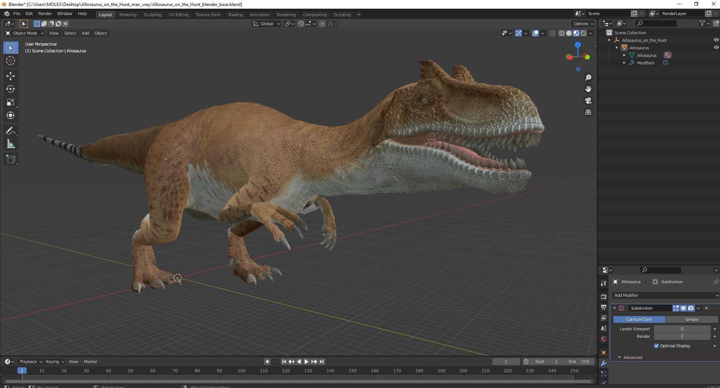Open the Add Modifier dropdown
720x388 pixels.
(665, 295)
